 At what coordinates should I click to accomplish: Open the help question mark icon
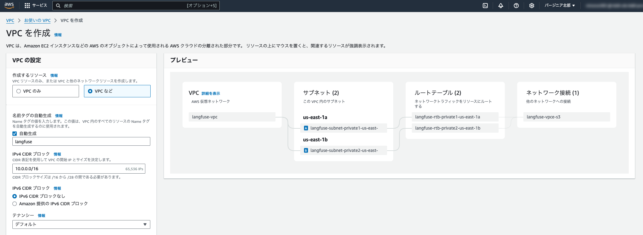(516, 6)
